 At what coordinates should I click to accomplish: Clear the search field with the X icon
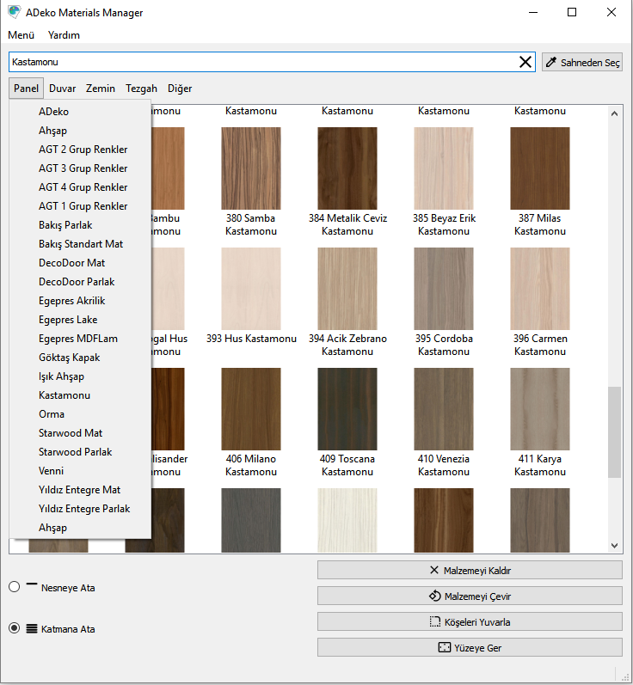525,62
